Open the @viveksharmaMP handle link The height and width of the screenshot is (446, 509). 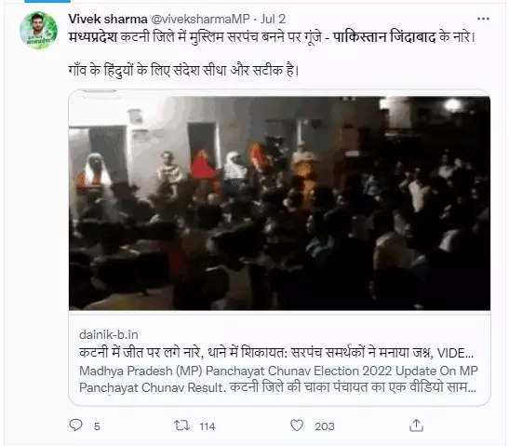[200, 20]
